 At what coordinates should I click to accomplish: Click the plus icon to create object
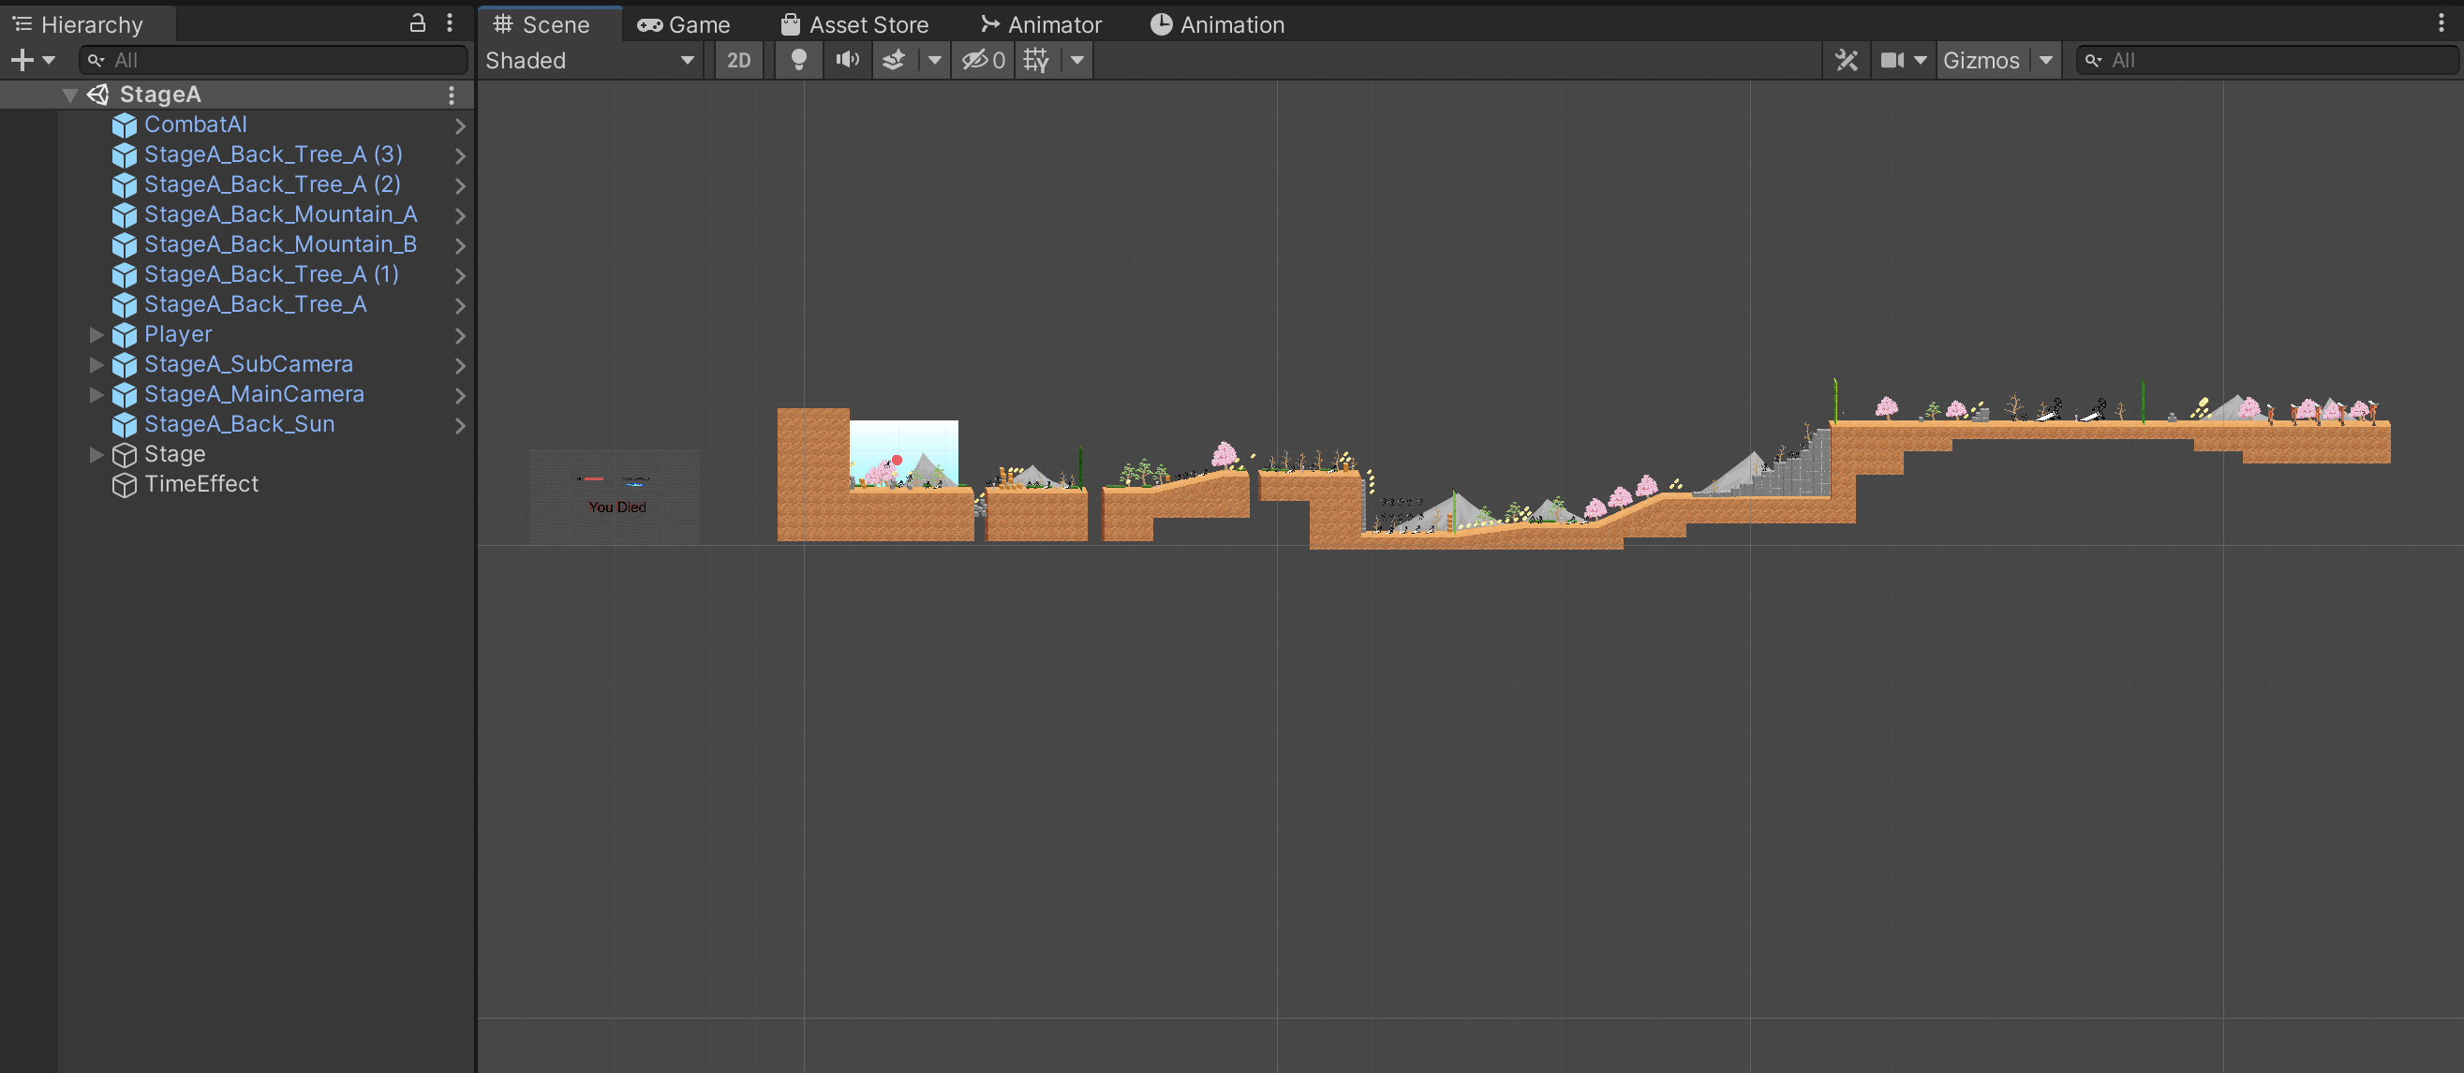[22, 60]
